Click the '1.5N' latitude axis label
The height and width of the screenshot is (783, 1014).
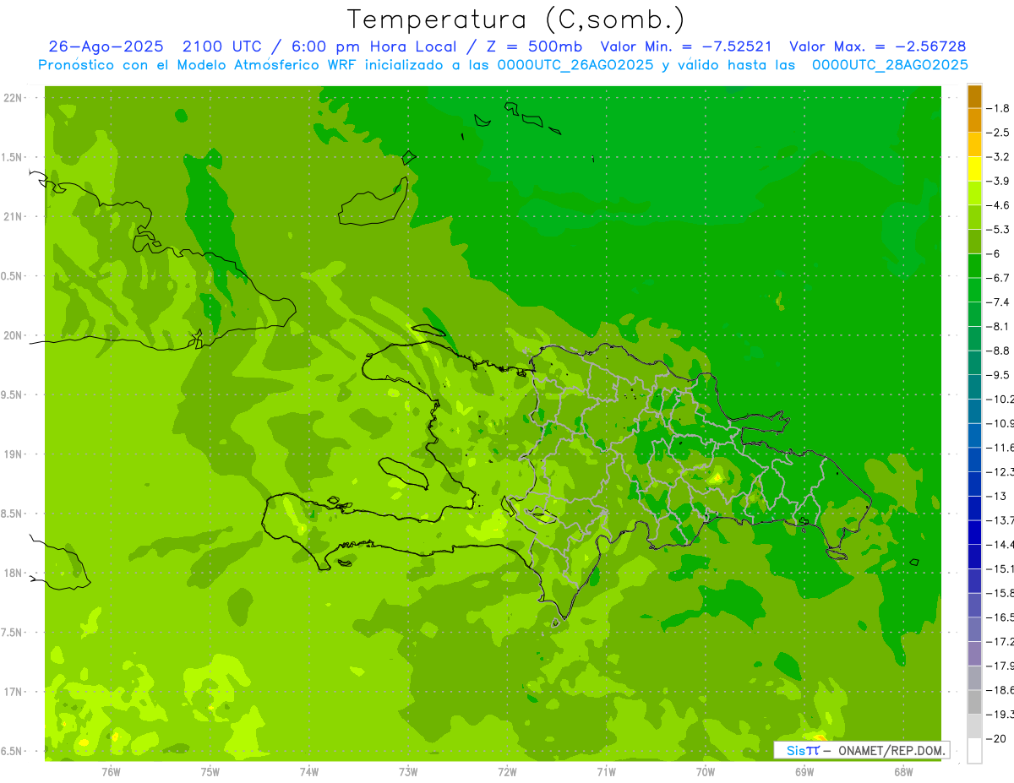11,158
